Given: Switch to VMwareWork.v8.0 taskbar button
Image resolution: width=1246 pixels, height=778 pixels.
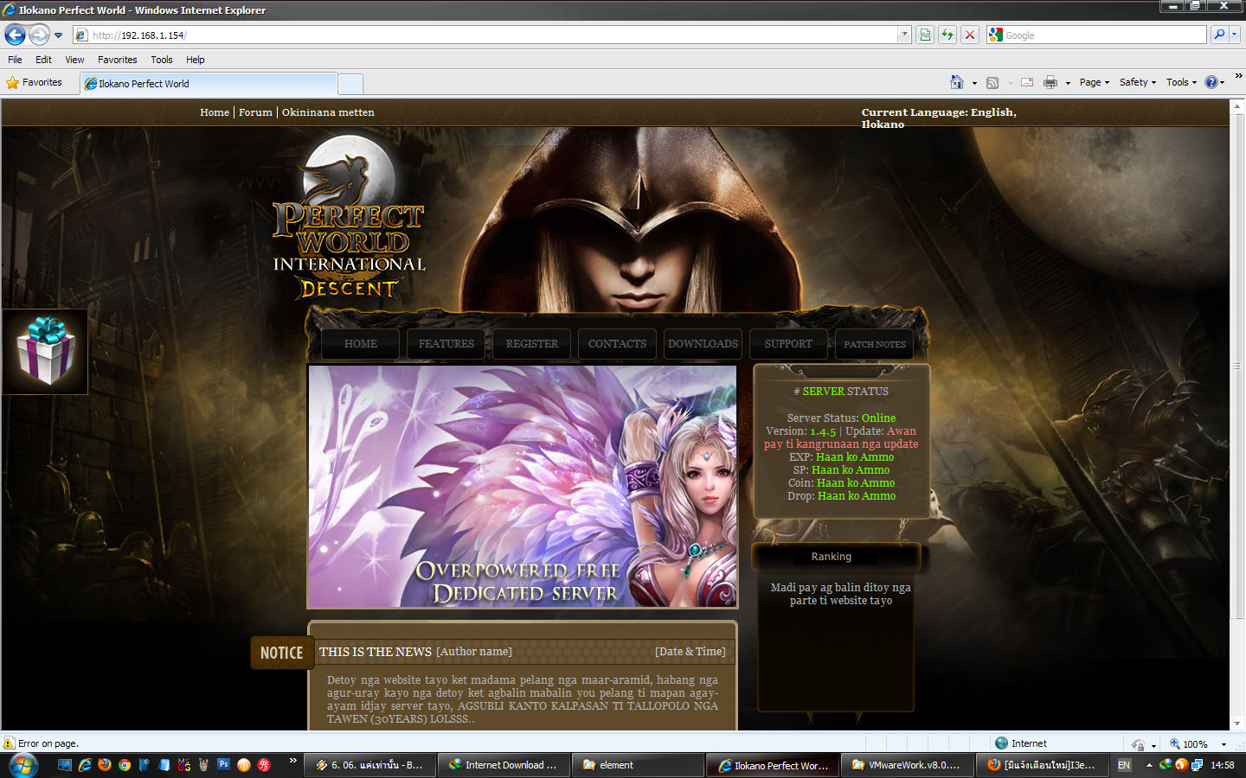Looking at the screenshot, I should [x=906, y=765].
